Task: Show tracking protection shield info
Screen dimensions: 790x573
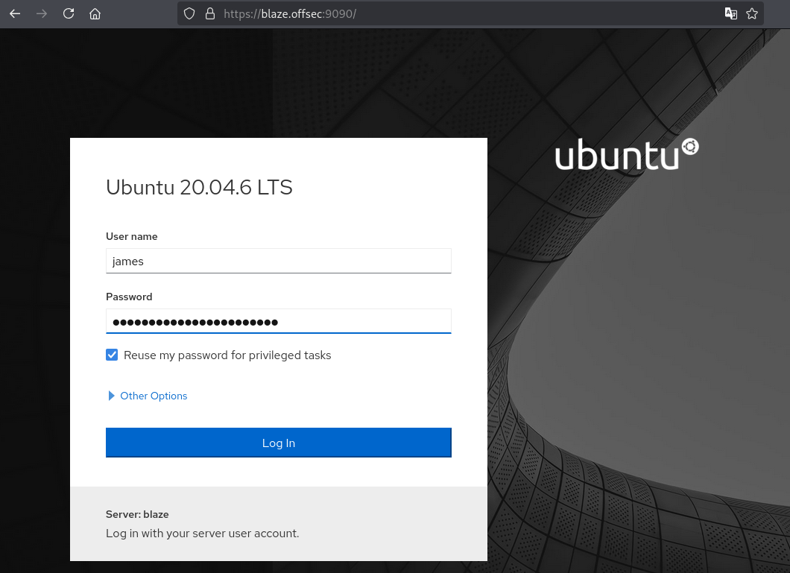Action: [x=189, y=13]
